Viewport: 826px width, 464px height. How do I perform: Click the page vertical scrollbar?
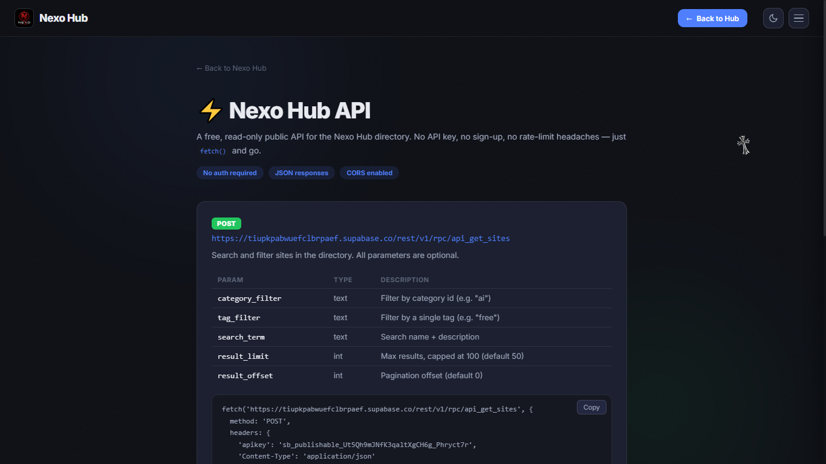pyautogui.click(x=823, y=118)
